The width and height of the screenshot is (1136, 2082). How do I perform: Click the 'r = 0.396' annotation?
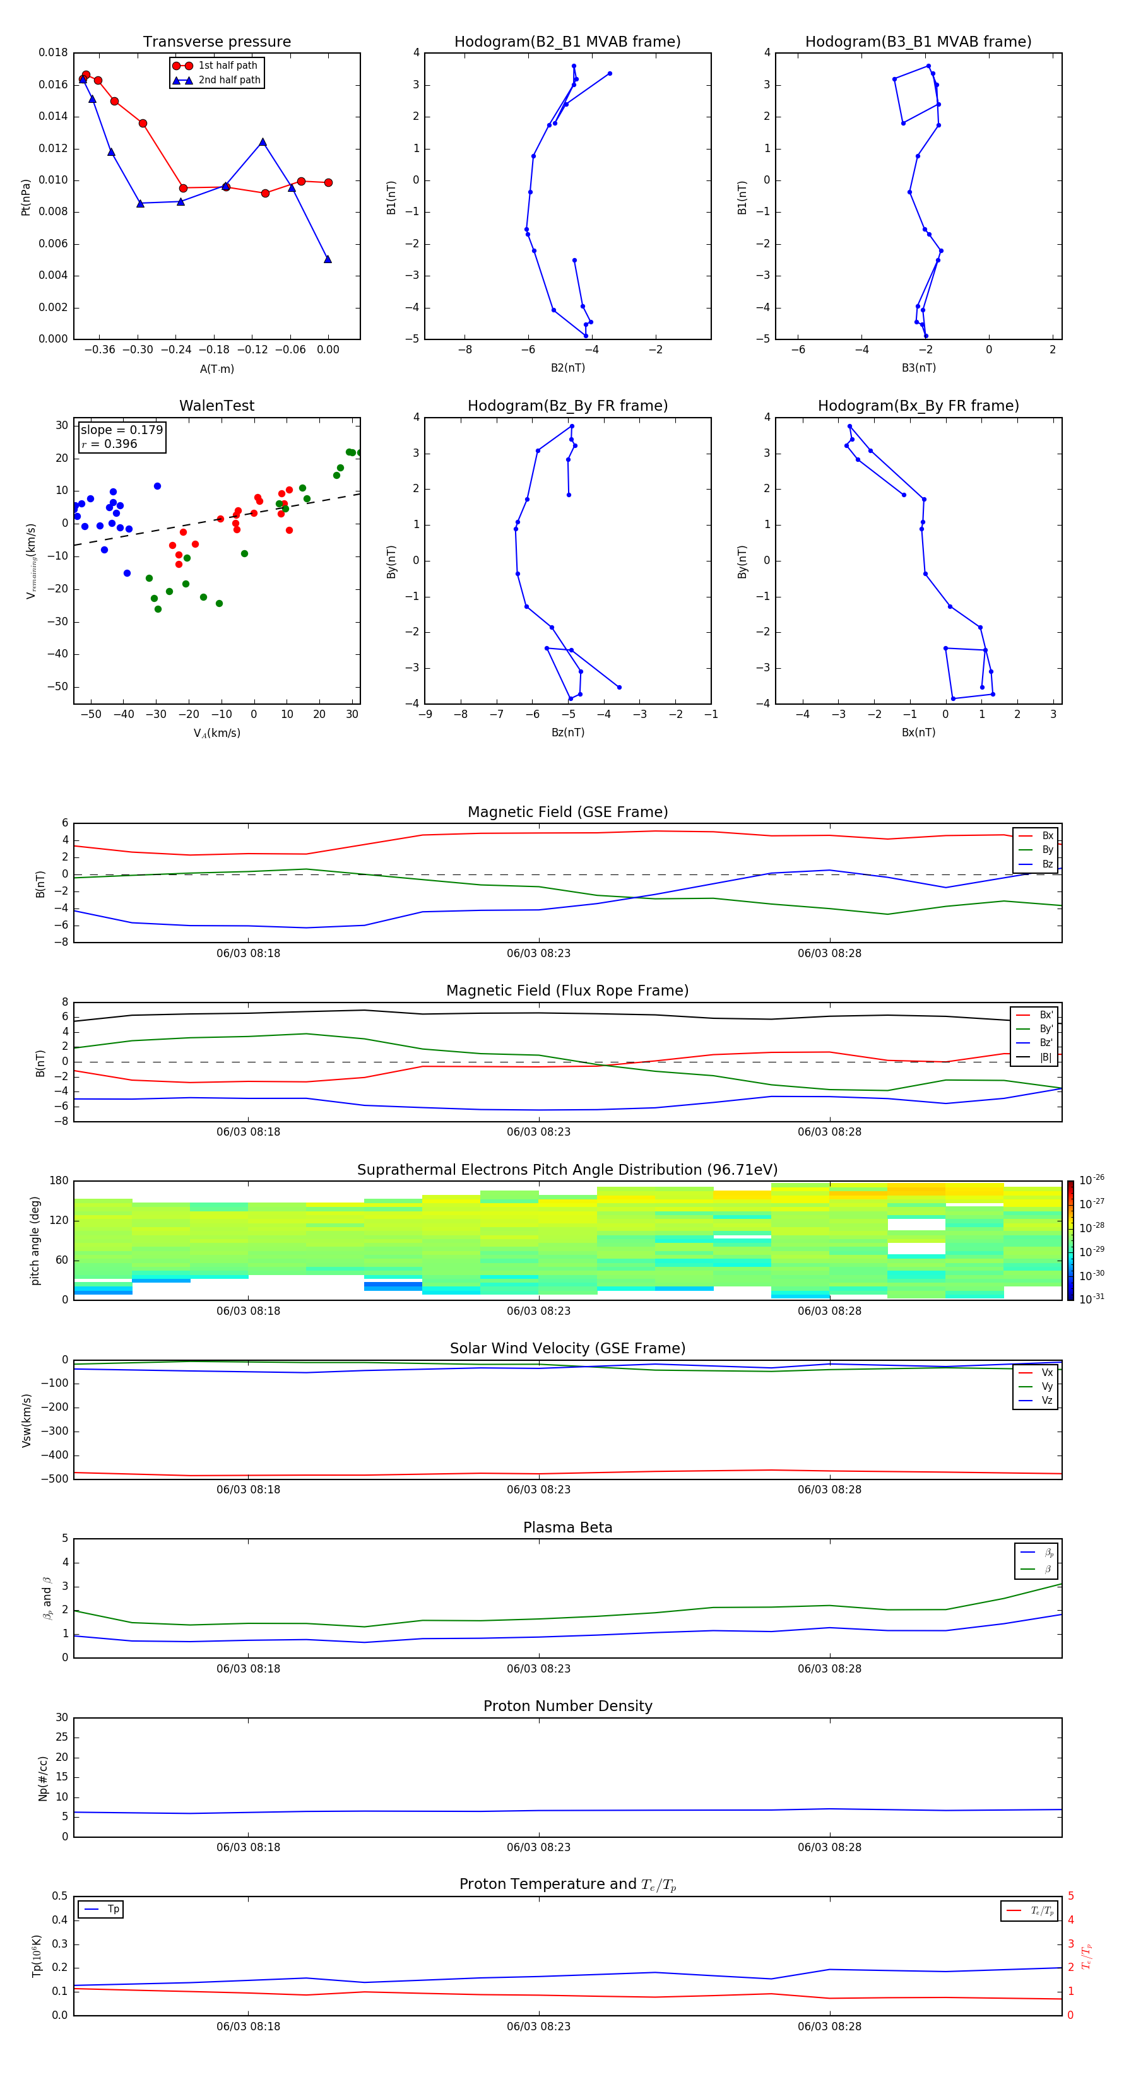109,444
